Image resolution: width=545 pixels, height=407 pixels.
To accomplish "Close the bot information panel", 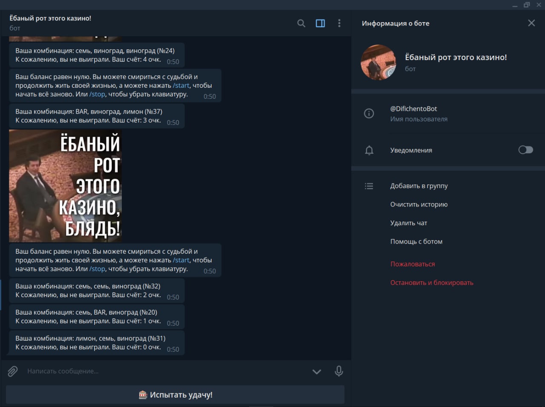I will (x=531, y=23).
